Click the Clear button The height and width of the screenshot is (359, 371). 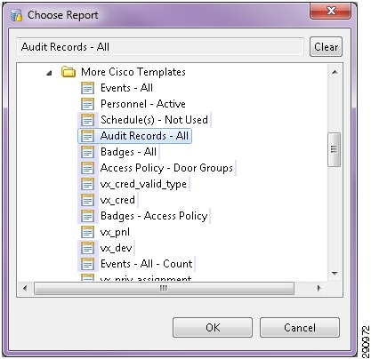[x=326, y=47]
